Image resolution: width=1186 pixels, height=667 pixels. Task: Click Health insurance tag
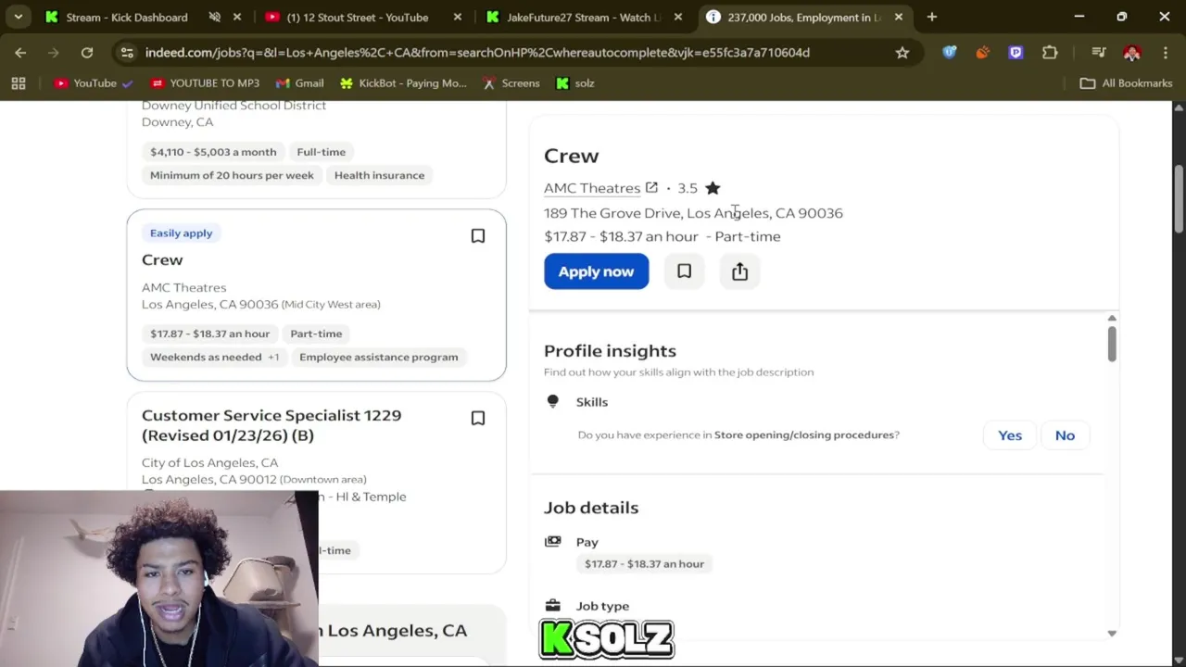tap(379, 175)
